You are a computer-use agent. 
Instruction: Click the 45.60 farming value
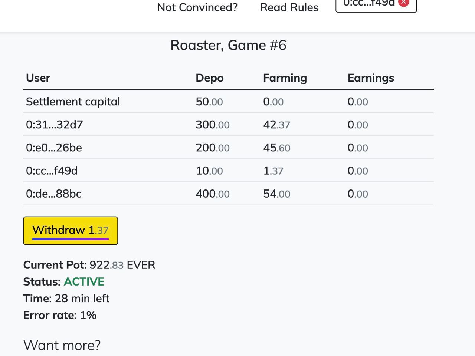(x=276, y=148)
